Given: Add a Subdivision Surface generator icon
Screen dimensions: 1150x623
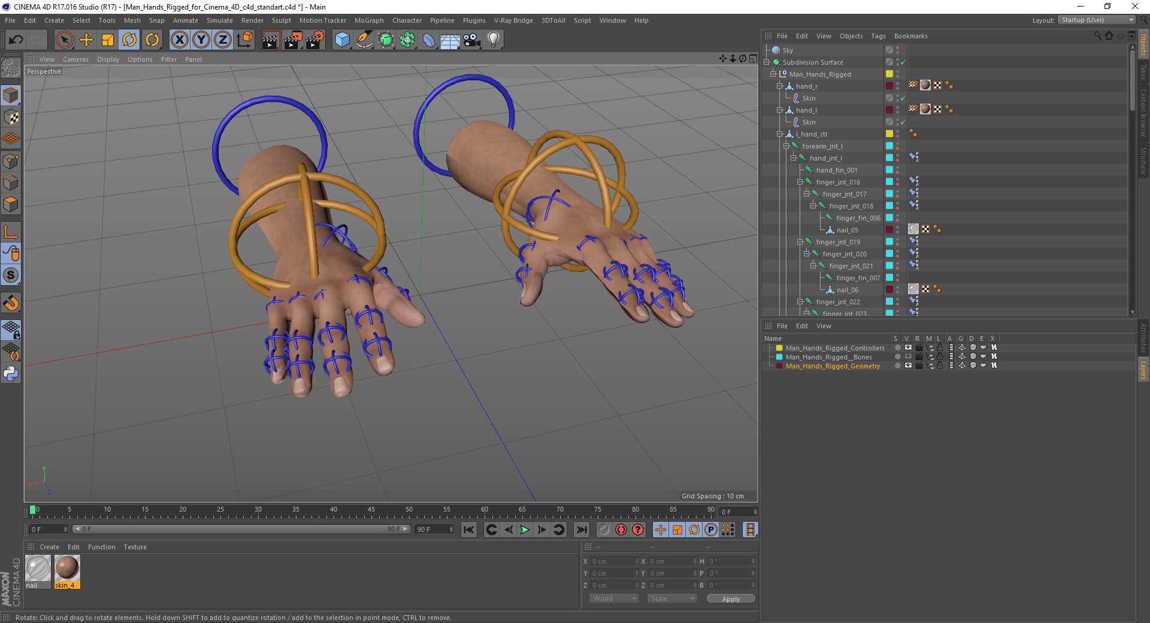Looking at the screenshot, I should (386, 40).
